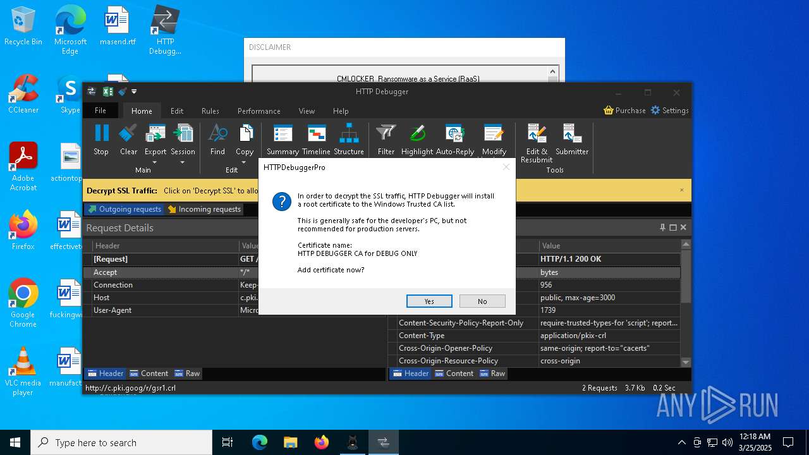Click the Edit & Resubmit icon
Image resolution: width=809 pixels, height=455 pixels.
click(x=537, y=133)
